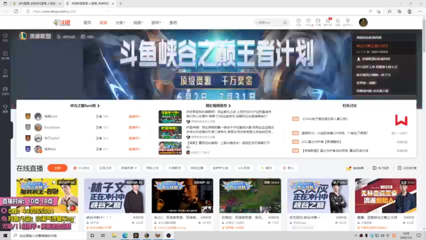This screenshot has height=240, width=426.
Task: Click 热门视频 button near filters
Action: (x=381, y=168)
